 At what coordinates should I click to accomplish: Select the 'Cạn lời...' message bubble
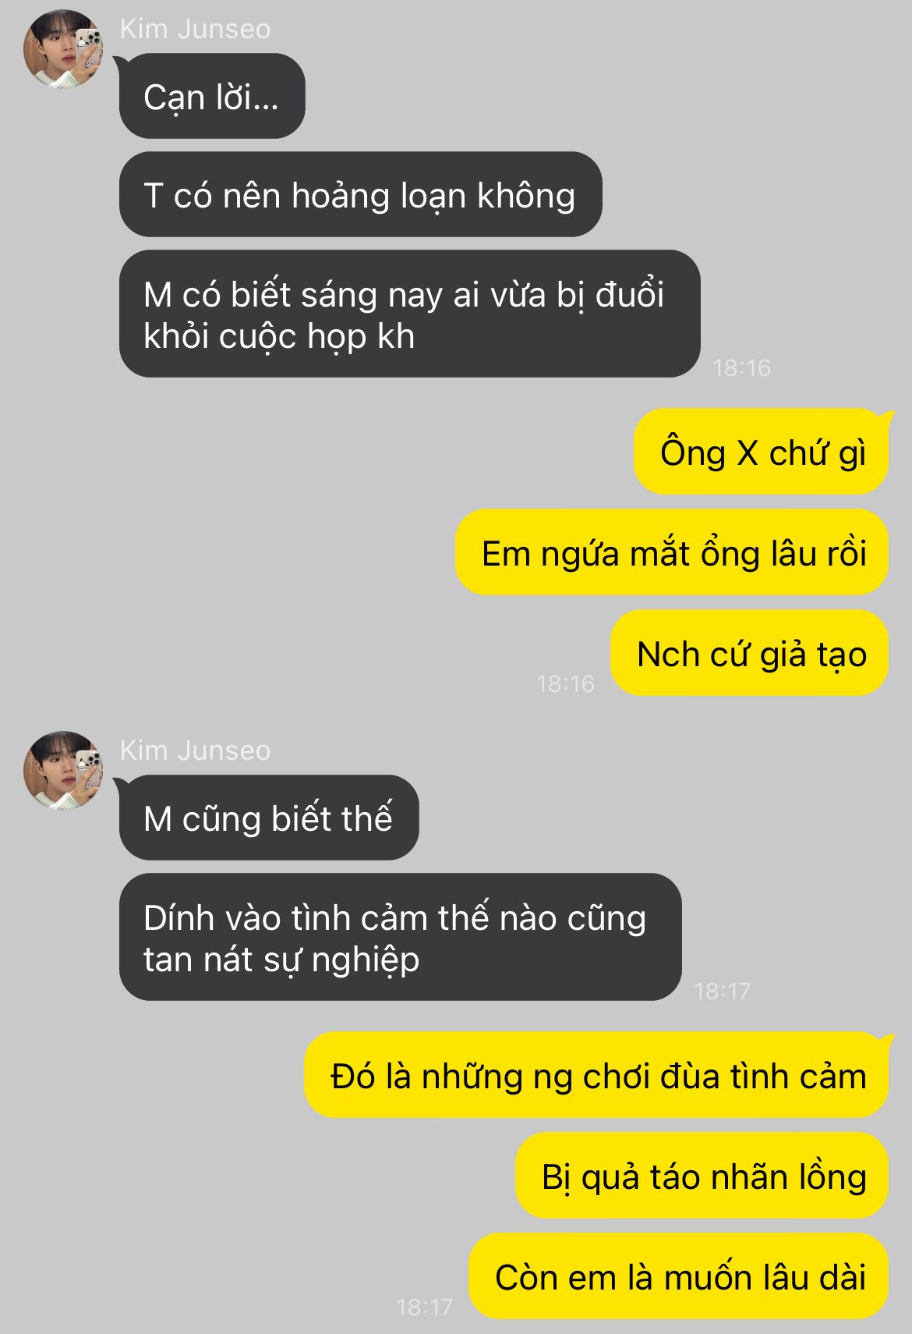pos(212,97)
